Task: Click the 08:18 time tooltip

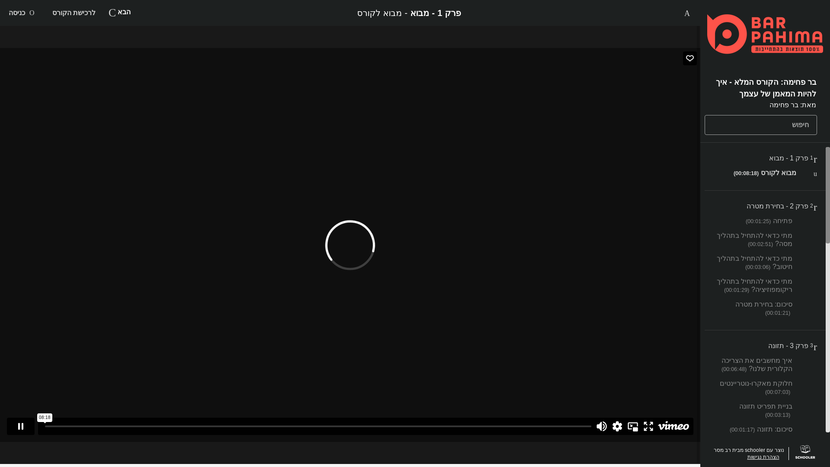Action: point(45,418)
